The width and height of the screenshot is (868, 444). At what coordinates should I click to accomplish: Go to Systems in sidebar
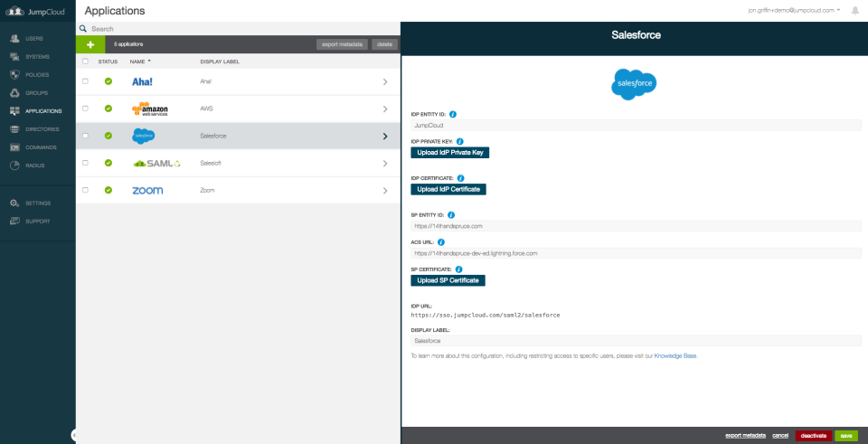37,57
